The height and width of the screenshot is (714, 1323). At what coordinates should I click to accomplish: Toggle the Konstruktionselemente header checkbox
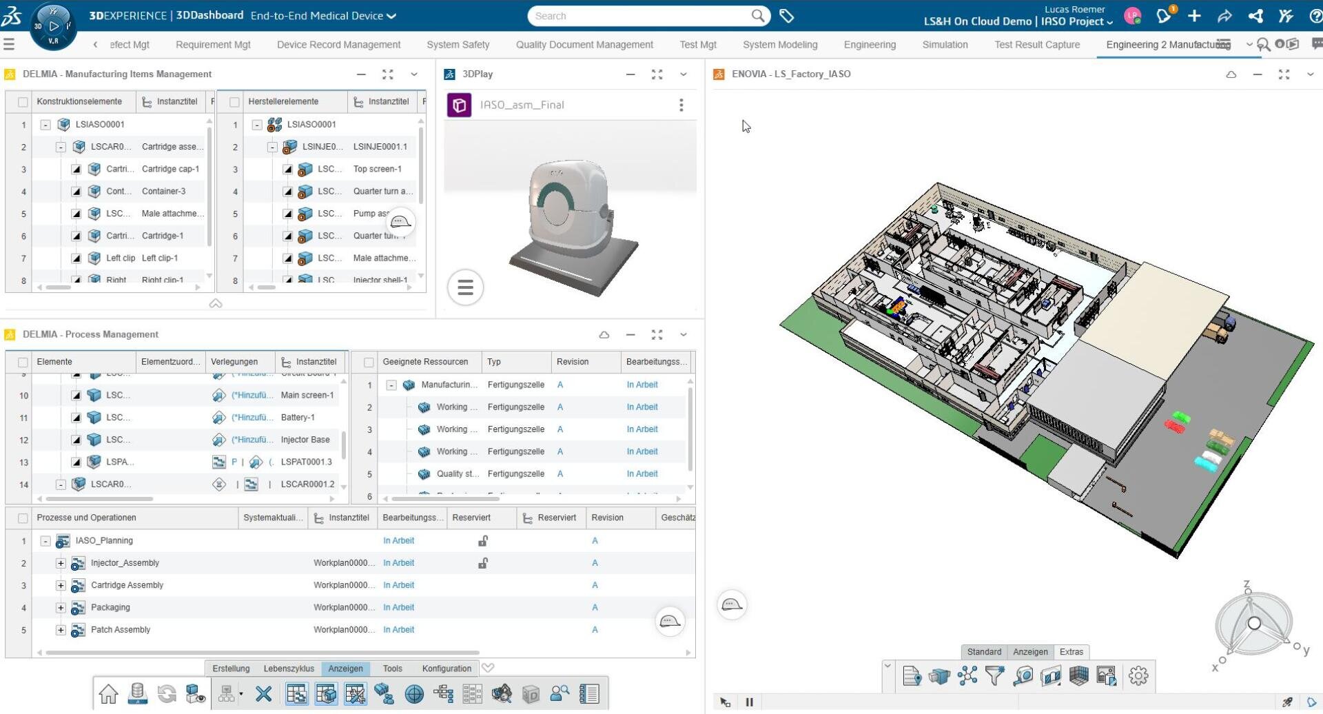point(23,102)
